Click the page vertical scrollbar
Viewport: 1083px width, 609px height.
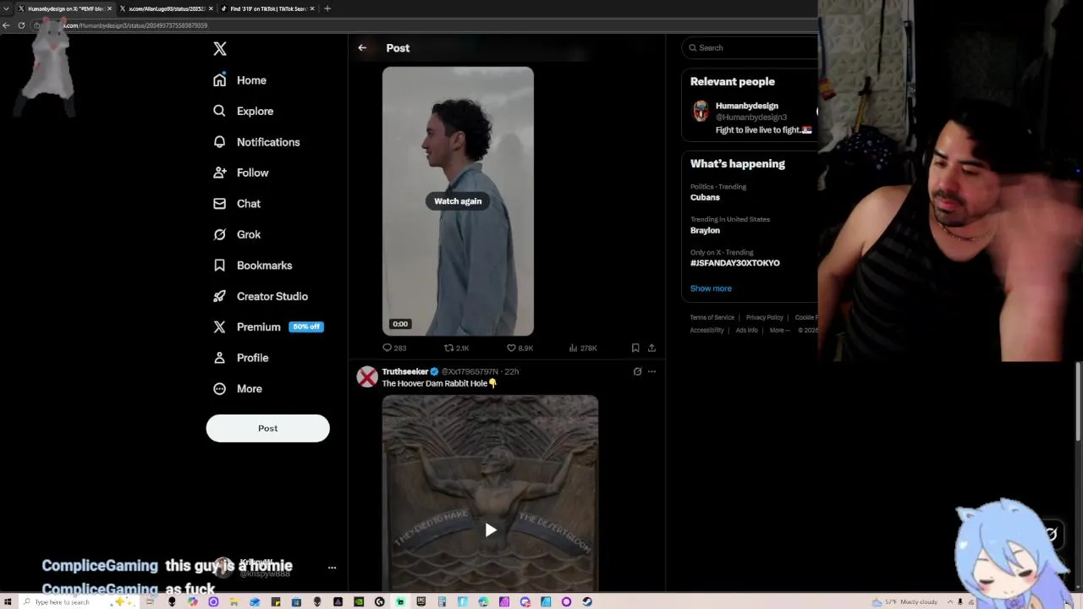(1078, 402)
